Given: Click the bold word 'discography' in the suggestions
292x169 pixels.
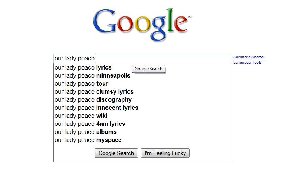Looking at the screenshot, I should pyautogui.click(x=114, y=100).
